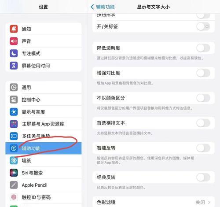Image resolution: width=220 pixels, height=207 pixels.
Task: Open the 墙纸 settings item
Action: click(x=44, y=160)
